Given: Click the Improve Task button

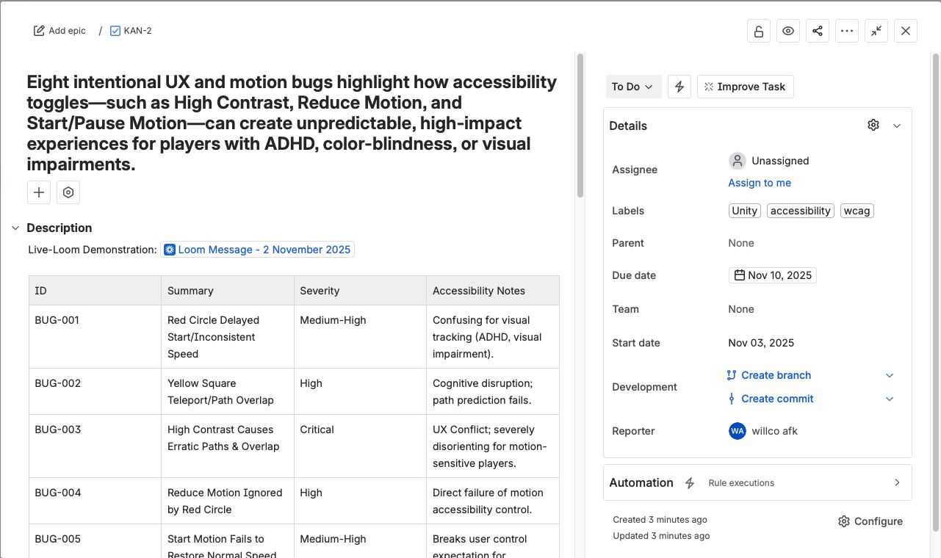Looking at the screenshot, I should (x=745, y=87).
